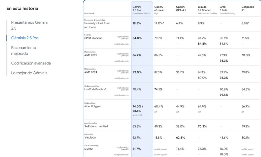The image size is (261, 157).
Task: Select the Géminis 2.5 Pro sidebar link
Action: coord(25,38)
